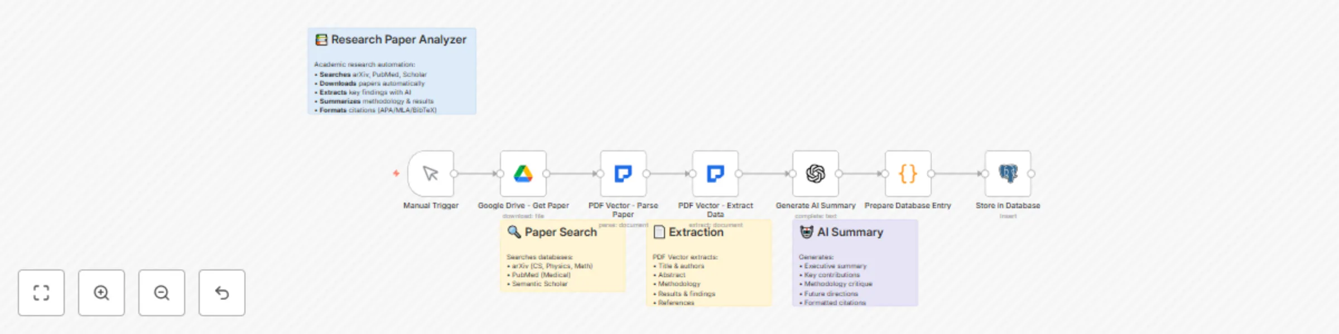The image size is (1339, 334).
Task: Zoom in on the workflow canvas
Action: pos(102,293)
